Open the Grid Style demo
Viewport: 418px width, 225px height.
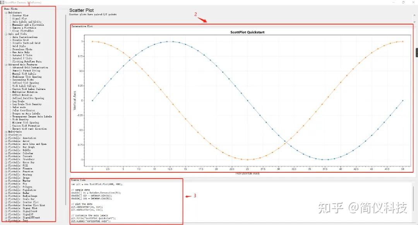19,46
